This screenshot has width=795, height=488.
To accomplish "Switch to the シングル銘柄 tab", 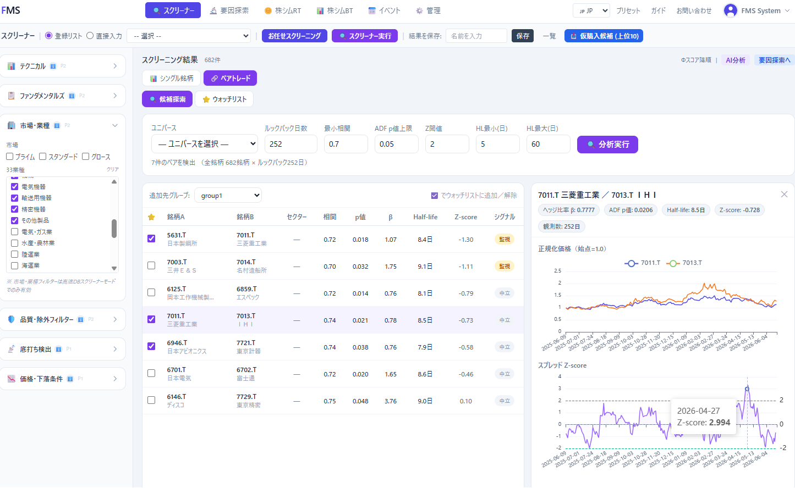I will click(171, 78).
